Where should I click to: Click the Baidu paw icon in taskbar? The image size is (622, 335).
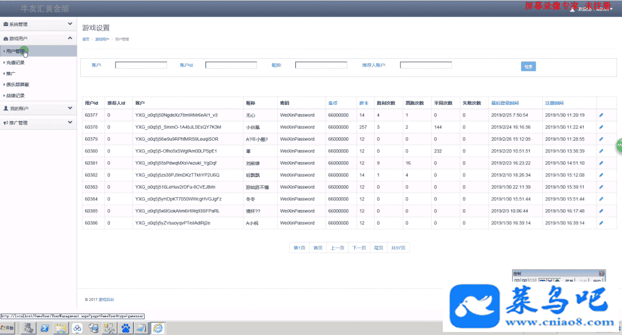tap(126, 328)
